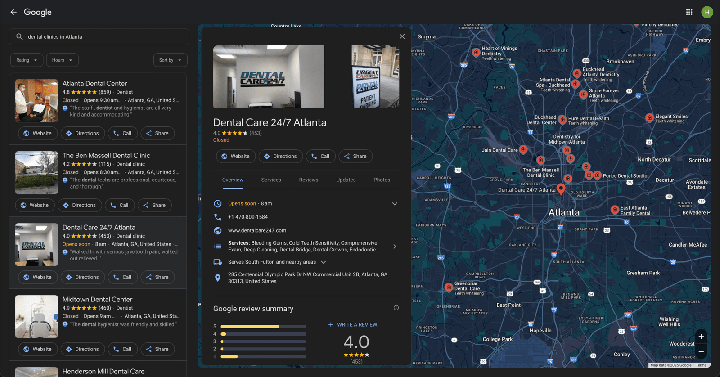The height and width of the screenshot is (377, 720).
Task: Open the Urgent Care patient parking sign photo
Action: tap(375, 76)
